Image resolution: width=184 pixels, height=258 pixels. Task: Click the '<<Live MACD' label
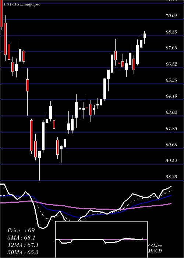[x=155, y=248]
